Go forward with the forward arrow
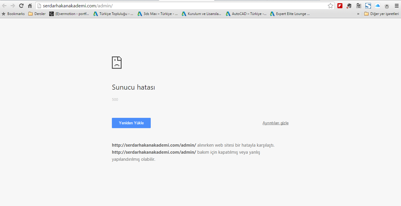 (13, 6)
